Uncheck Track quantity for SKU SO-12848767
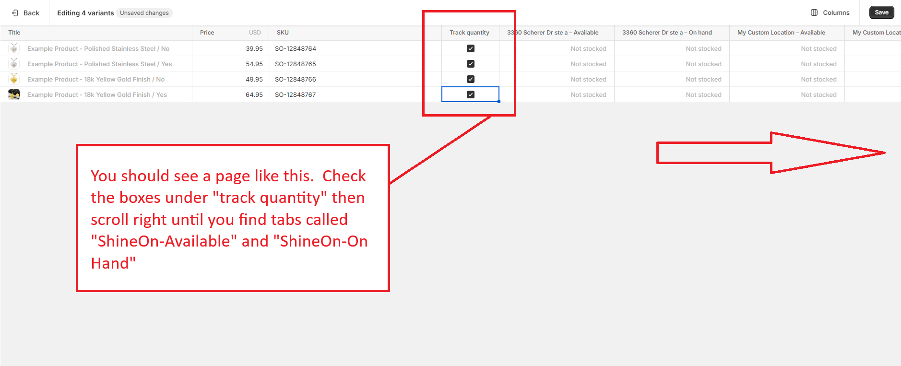901x366 pixels. click(x=471, y=94)
